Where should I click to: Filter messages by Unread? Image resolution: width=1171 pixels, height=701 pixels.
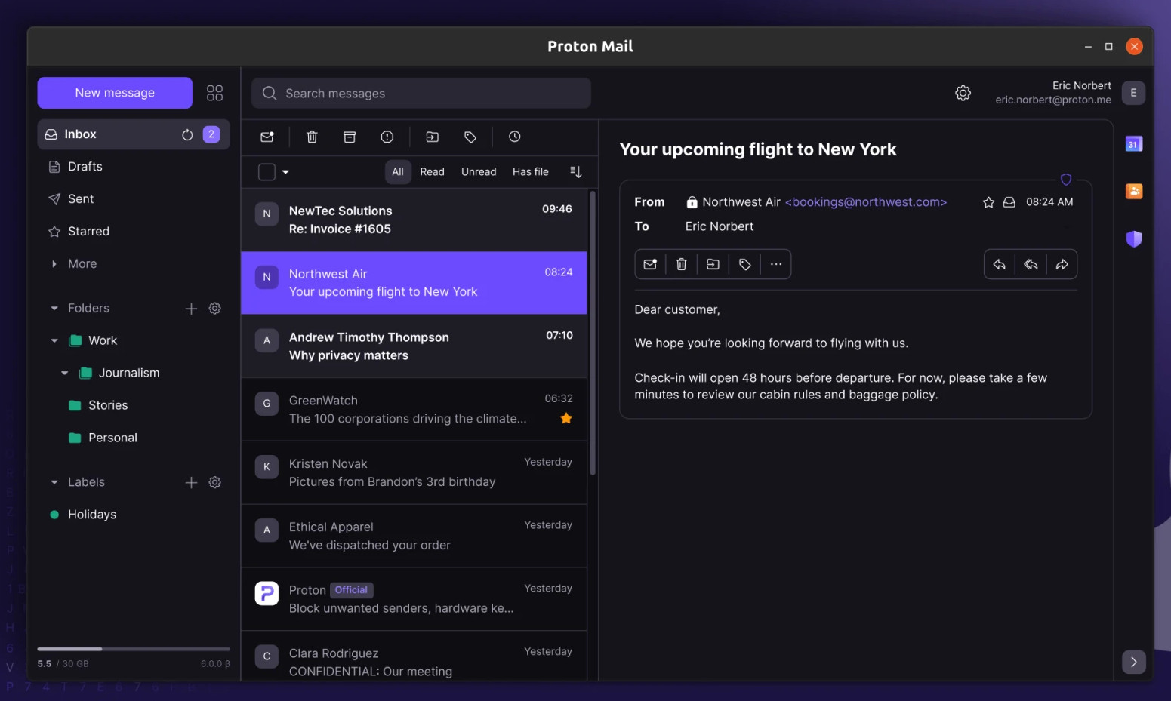479,172
